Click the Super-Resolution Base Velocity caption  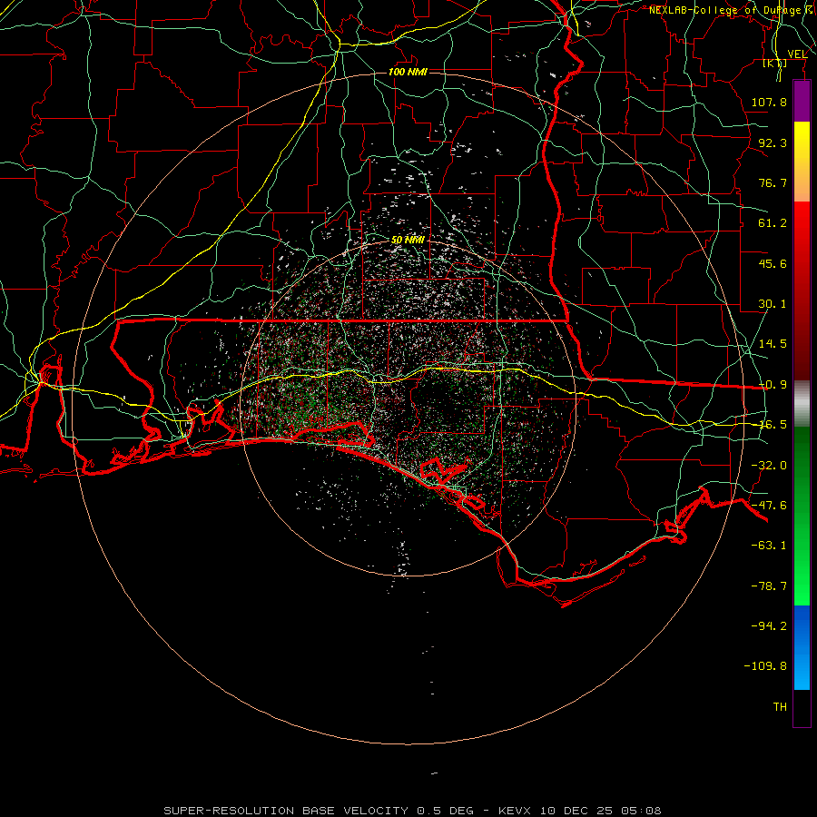tap(413, 811)
